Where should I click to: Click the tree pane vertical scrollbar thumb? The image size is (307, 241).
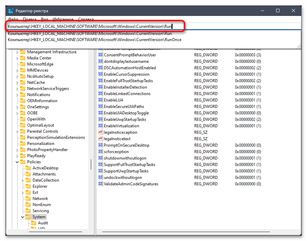click(x=91, y=164)
